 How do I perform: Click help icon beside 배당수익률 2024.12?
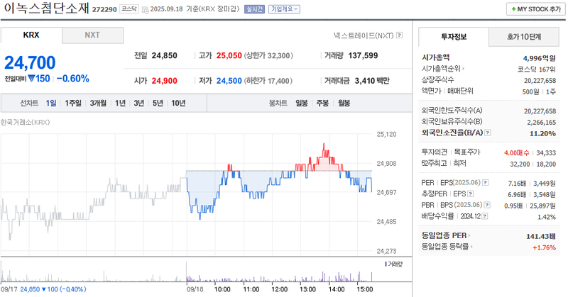click(485, 216)
